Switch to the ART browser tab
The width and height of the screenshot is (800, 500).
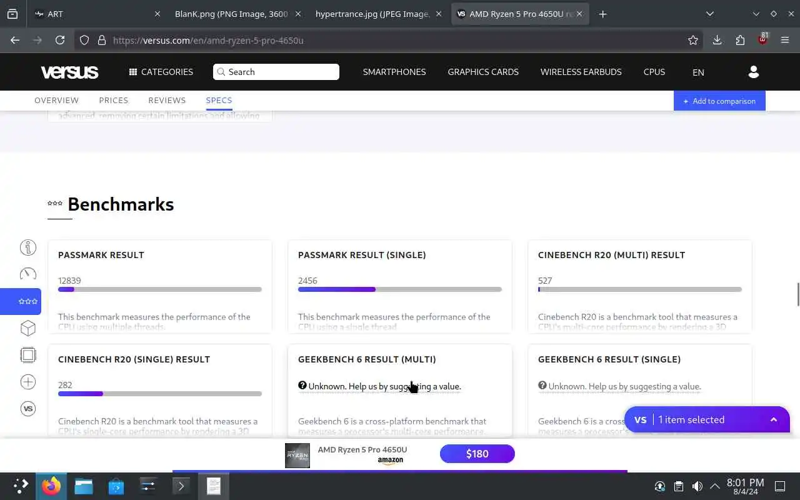click(97, 14)
